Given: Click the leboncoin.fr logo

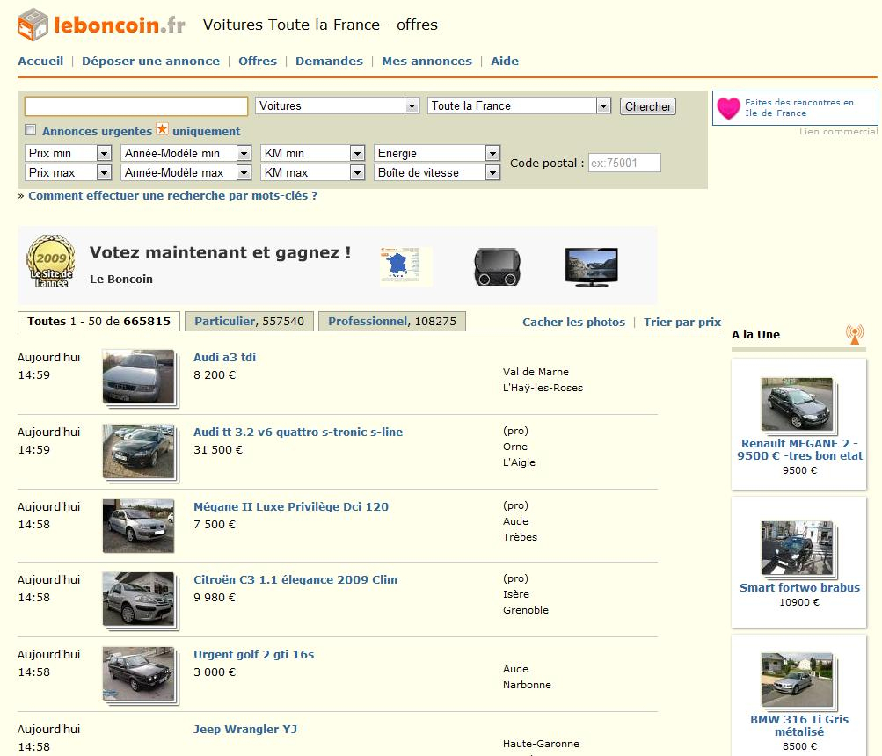Looking at the screenshot, I should click(x=101, y=25).
